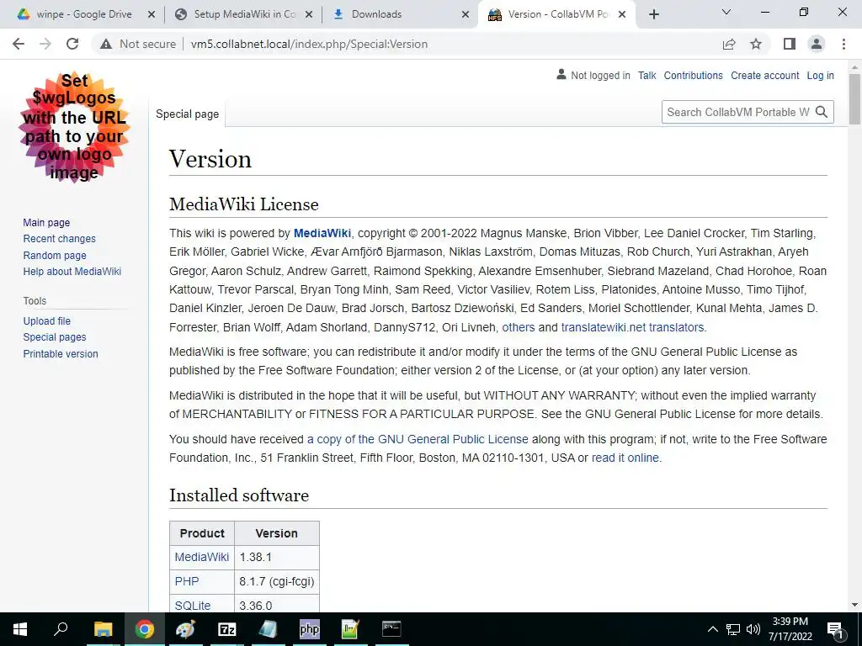Viewport: 862px width, 646px height.
Task: Click Upload file in Tools
Action: pos(47,320)
